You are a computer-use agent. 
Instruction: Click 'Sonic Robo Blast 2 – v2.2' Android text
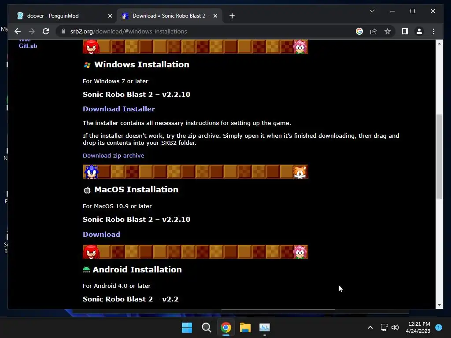pyautogui.click(x=130, y=299)
